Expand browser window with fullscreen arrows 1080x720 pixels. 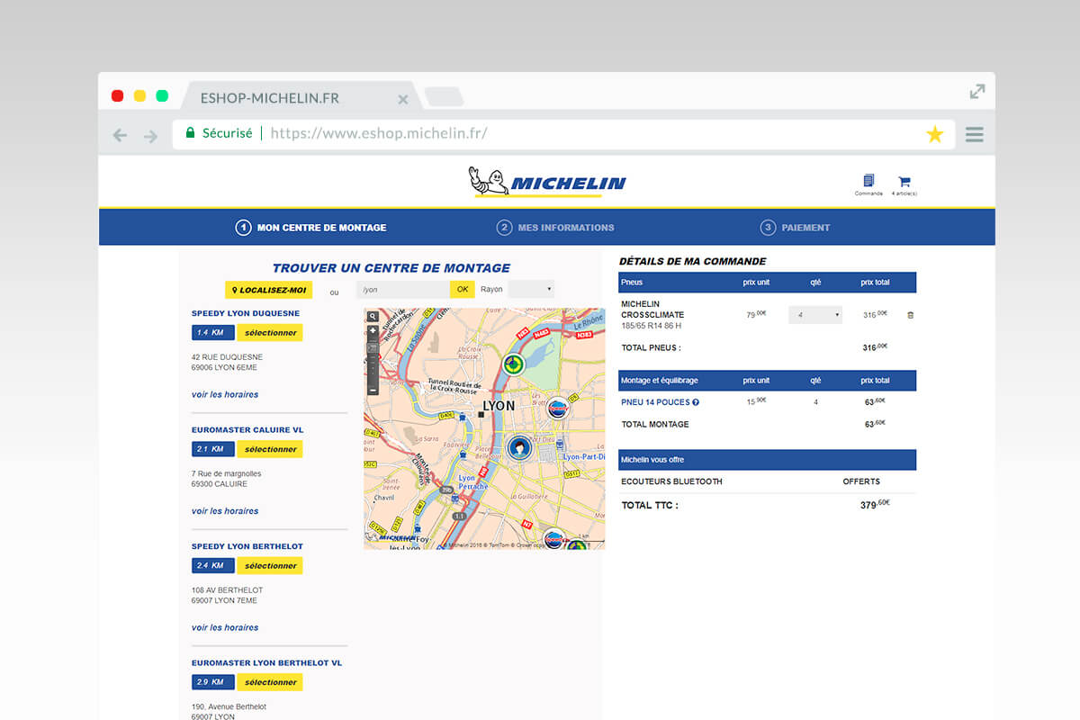click(x=977, y=91)
